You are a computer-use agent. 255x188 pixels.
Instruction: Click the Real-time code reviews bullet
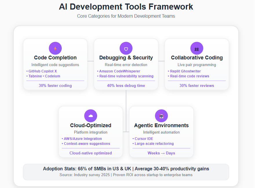click(188, 76)
